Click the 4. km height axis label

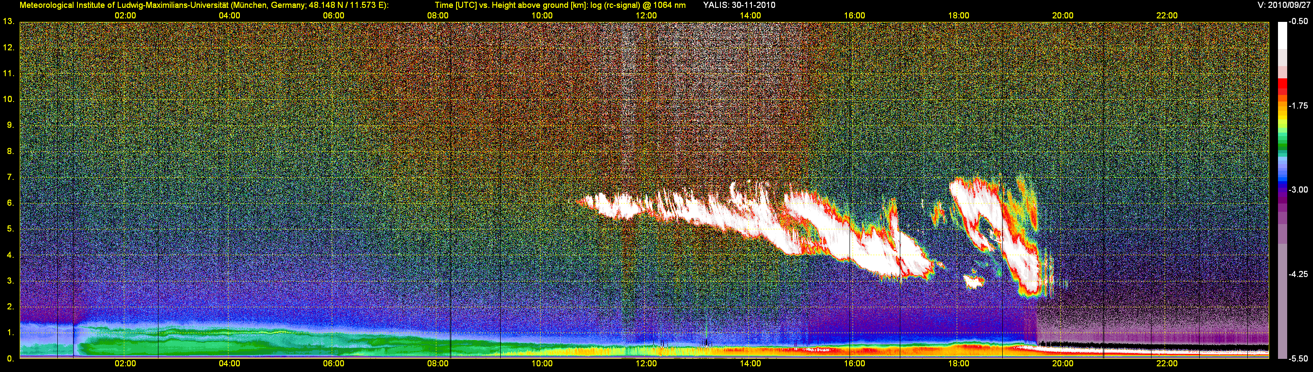(10, 255)
